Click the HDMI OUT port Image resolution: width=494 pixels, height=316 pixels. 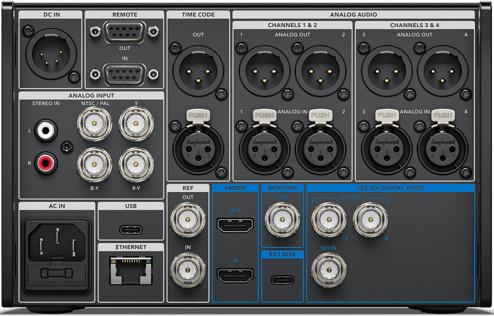click(x=235, y=225)
